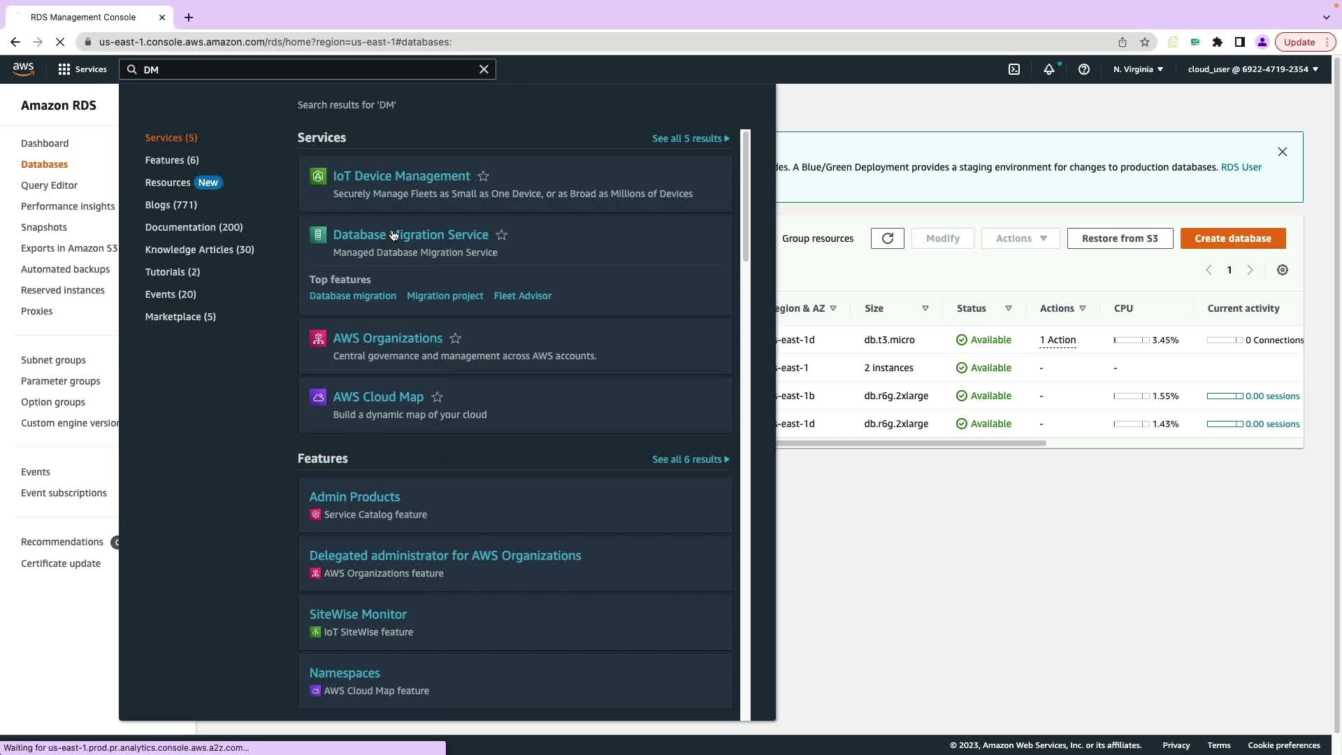Open the Services grid menu
The width and height of the screenshot is (1342, 755).
tap(82, 69)
